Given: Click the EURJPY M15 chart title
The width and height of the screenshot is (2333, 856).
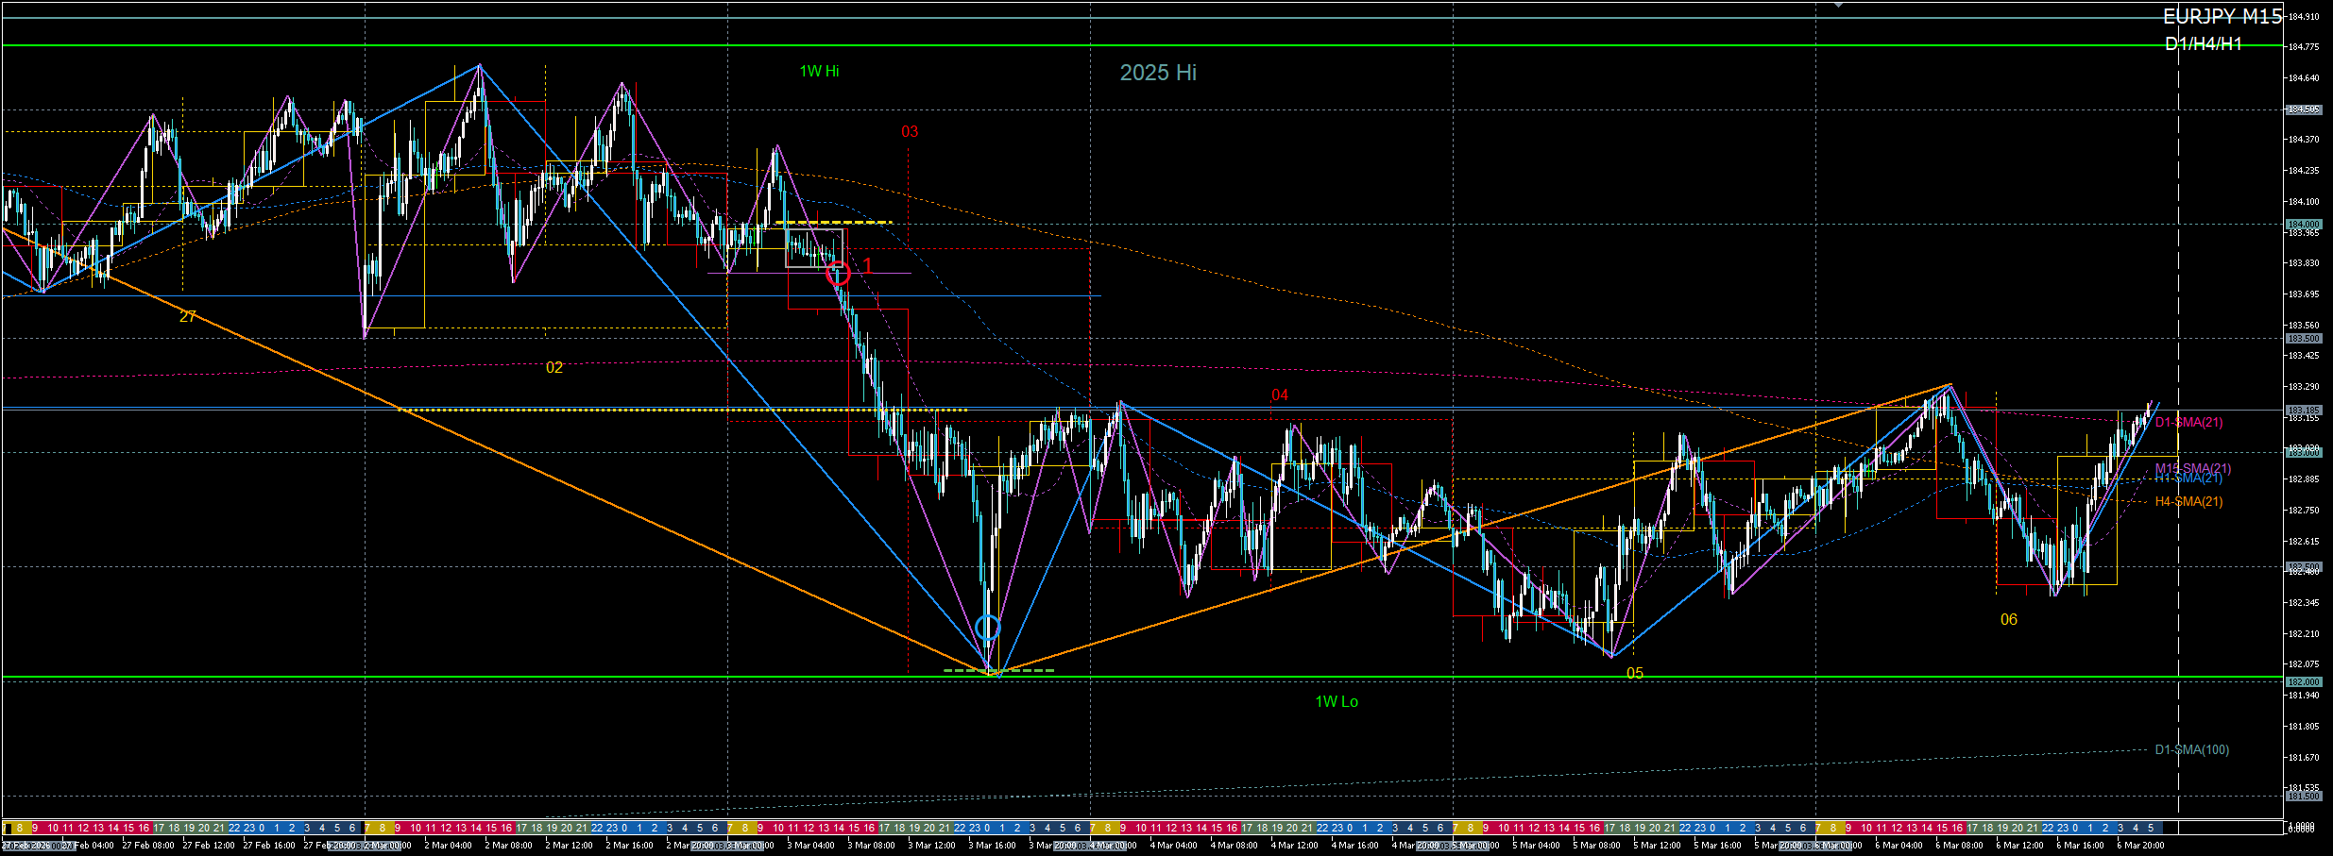Looking at the screenshot, I should 2221,17.
